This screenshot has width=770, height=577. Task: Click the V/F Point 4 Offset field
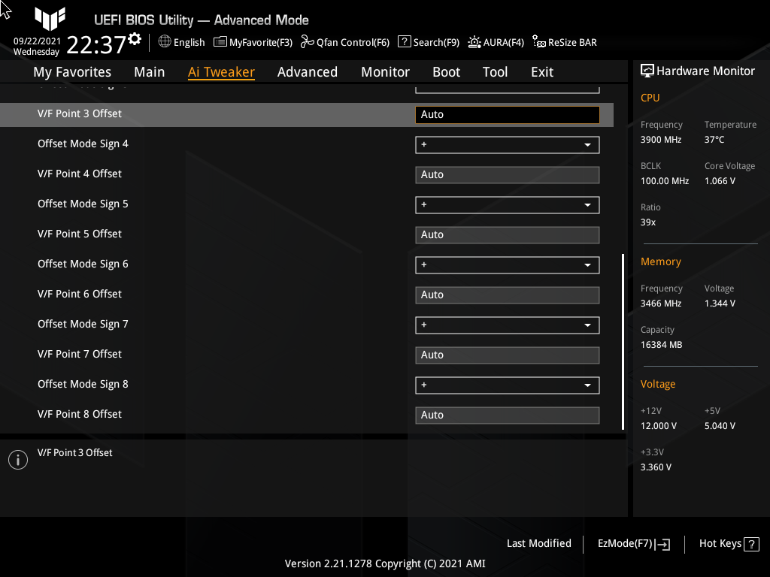(508, 174)
